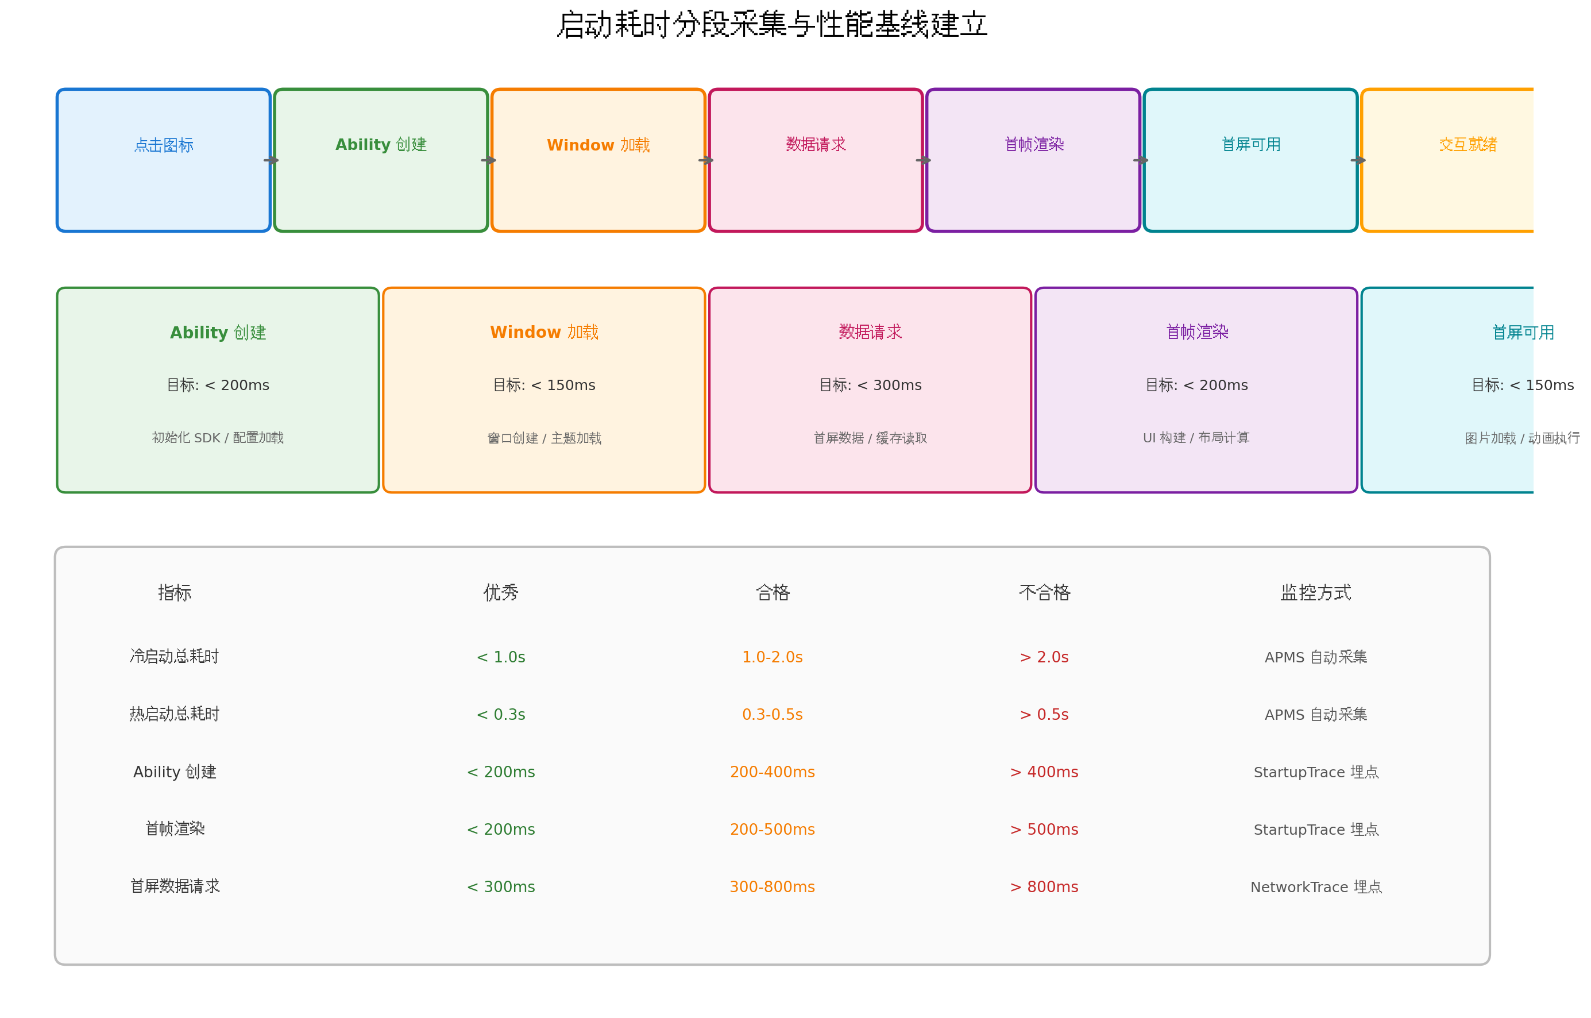Click the title 启动耗时分段采集与性能基线建立
Screen dimensions: 1591x1018
click(x=772, y=25)
